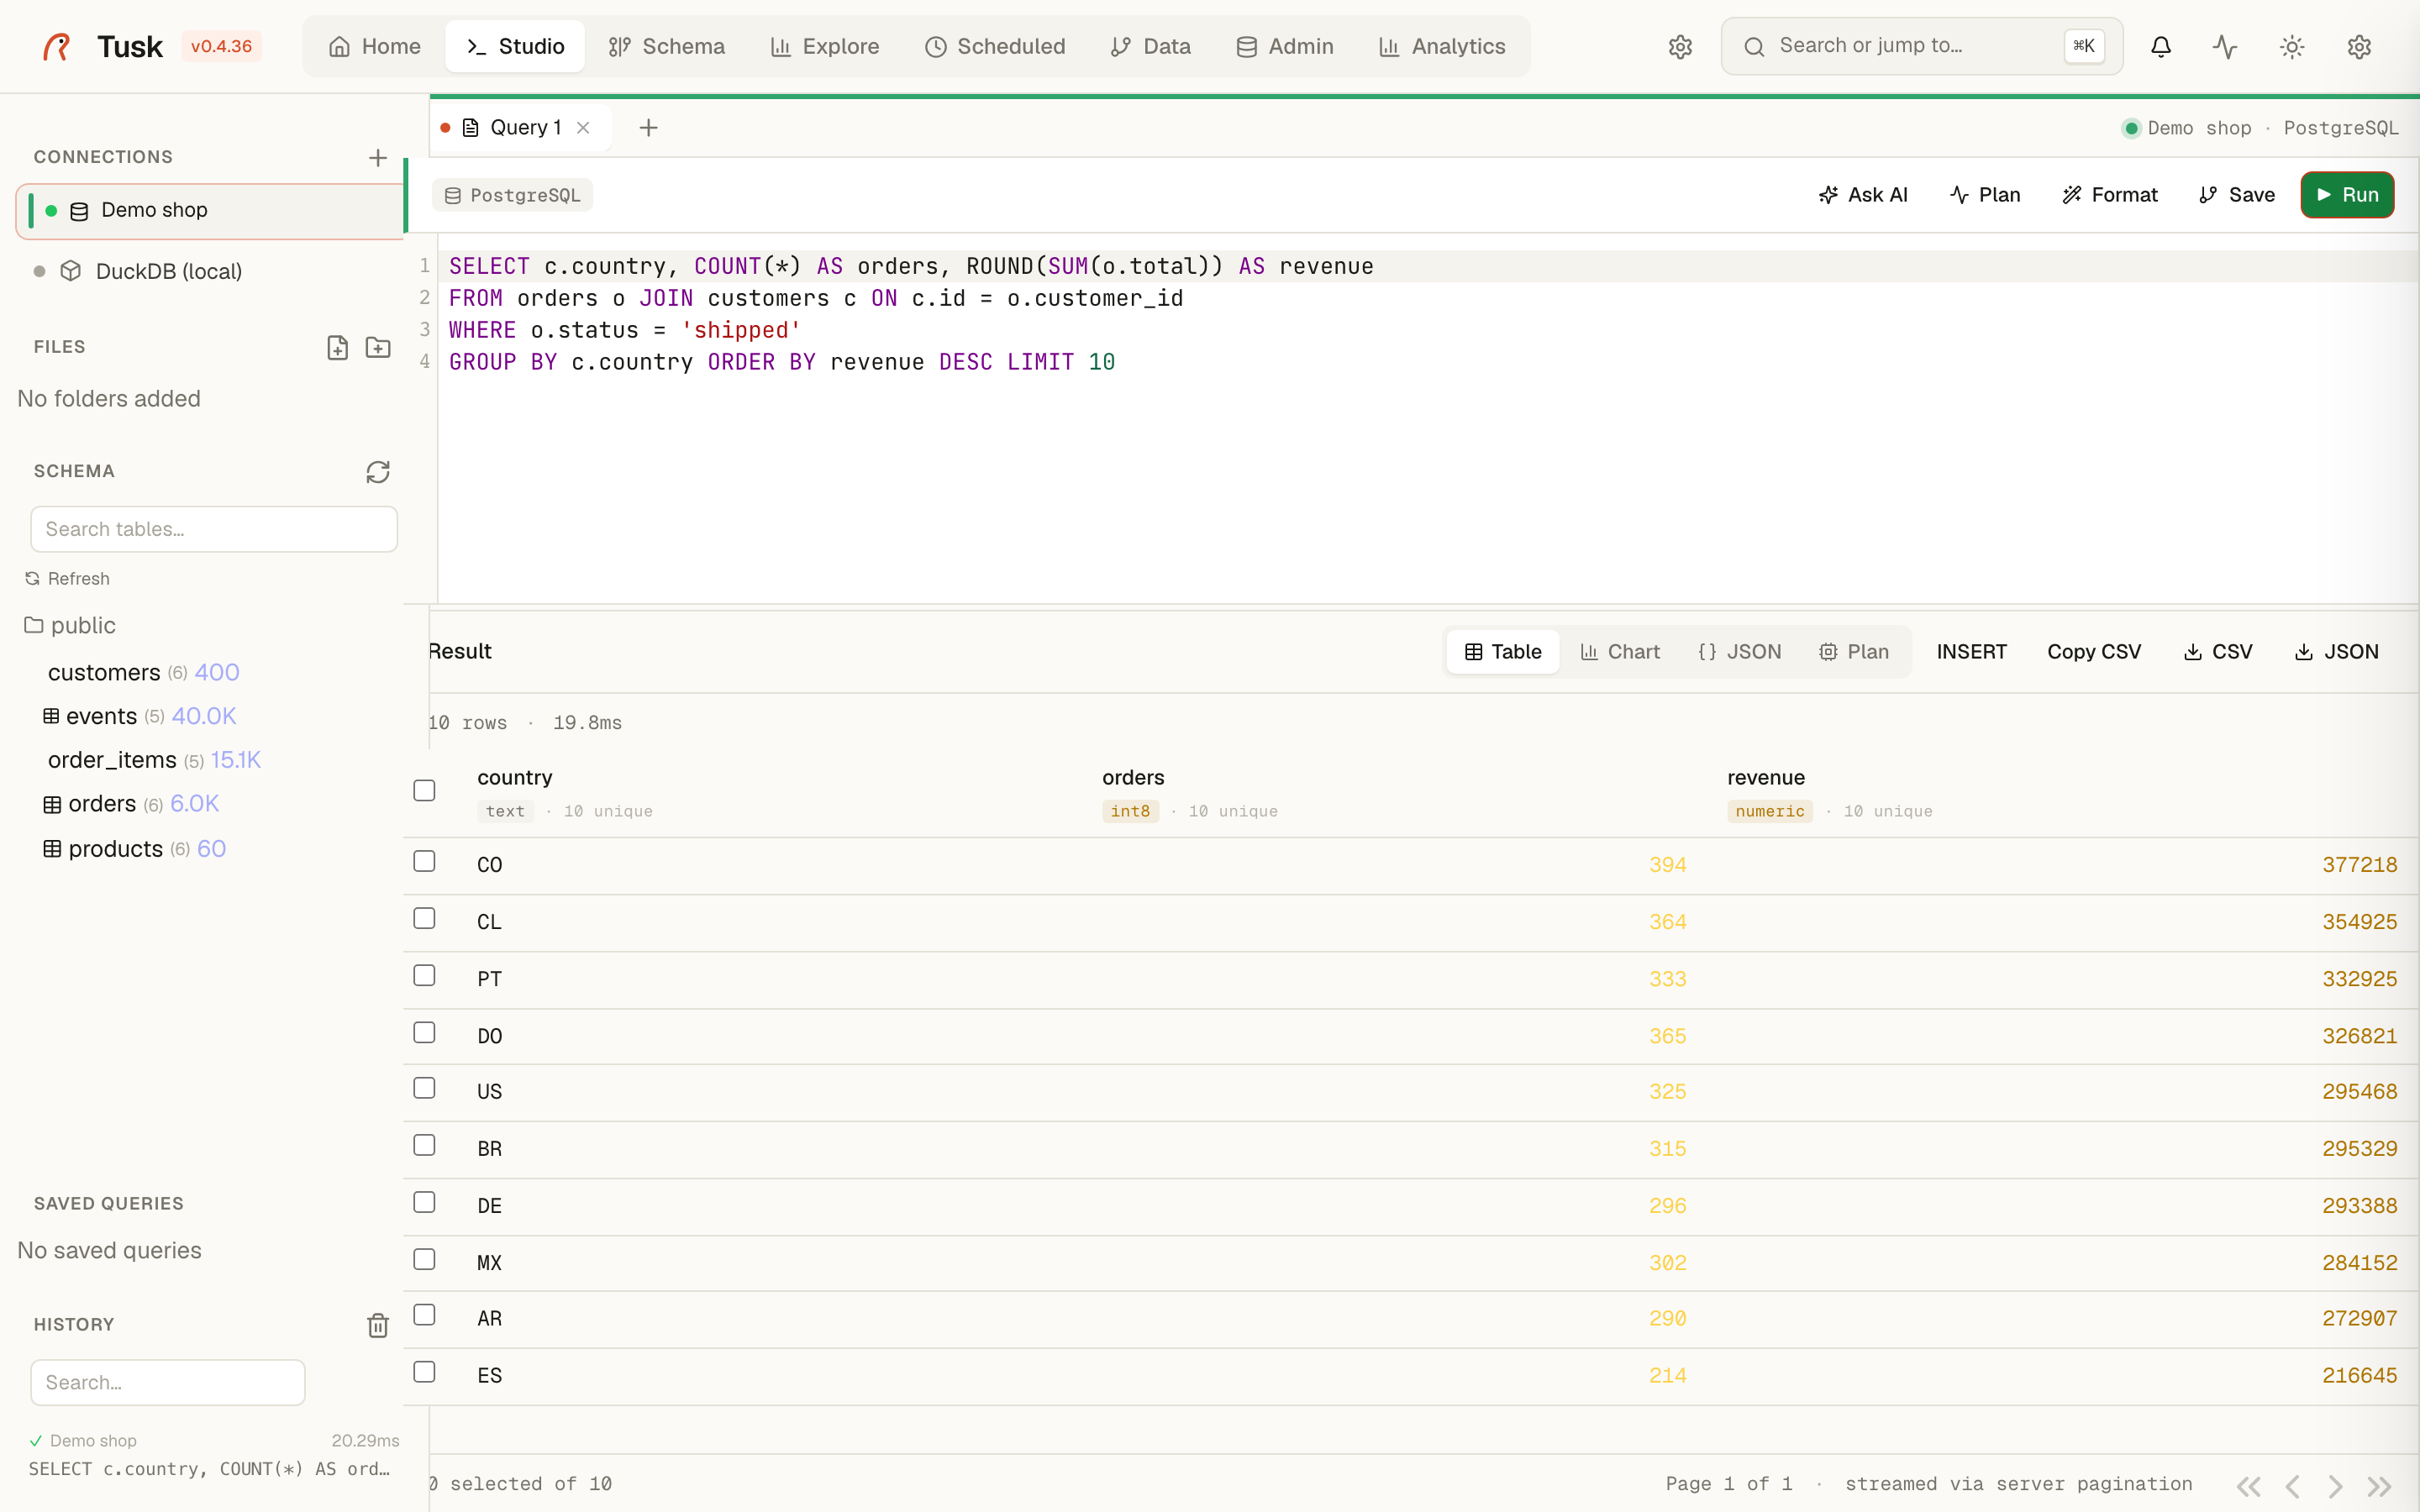Image resolution: width=2420 pixels, height=1512 pixels.
Task: Create new file in Files section
Action: click(337, 347)
